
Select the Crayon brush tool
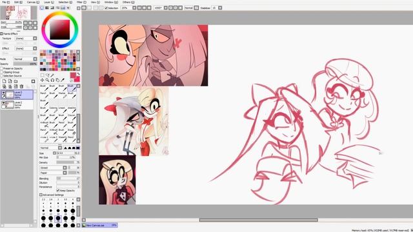tap(72, 117)
